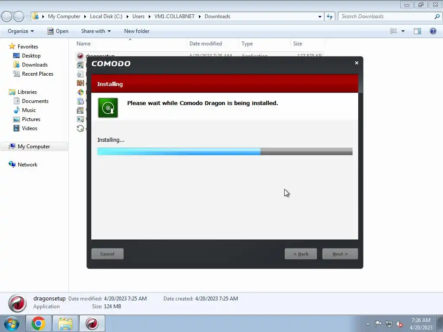Image resolution: width=443 pixels, height=332 pixels.
Task: Click the Back button in installer
Action: pyautogui.click(x=301, y=254)
